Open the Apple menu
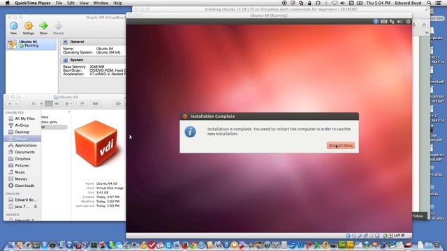 pyautogui.click(x=8, y=3)
